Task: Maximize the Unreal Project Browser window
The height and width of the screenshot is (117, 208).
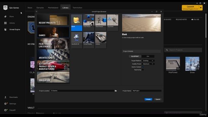Action: [x=157, y=12]
